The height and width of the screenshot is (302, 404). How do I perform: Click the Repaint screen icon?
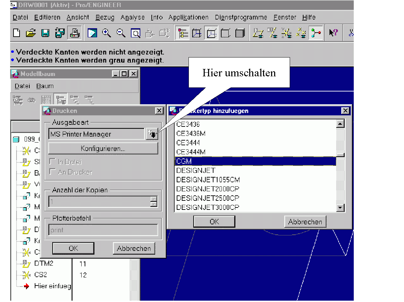coord(92,33)
